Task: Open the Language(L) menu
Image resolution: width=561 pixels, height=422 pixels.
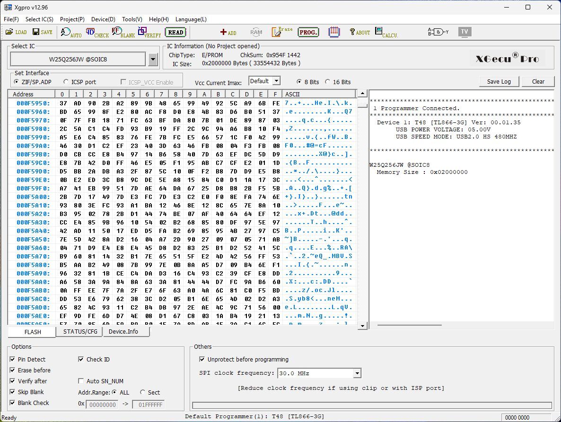Action: pyautogui.click(x=191, y=19)
